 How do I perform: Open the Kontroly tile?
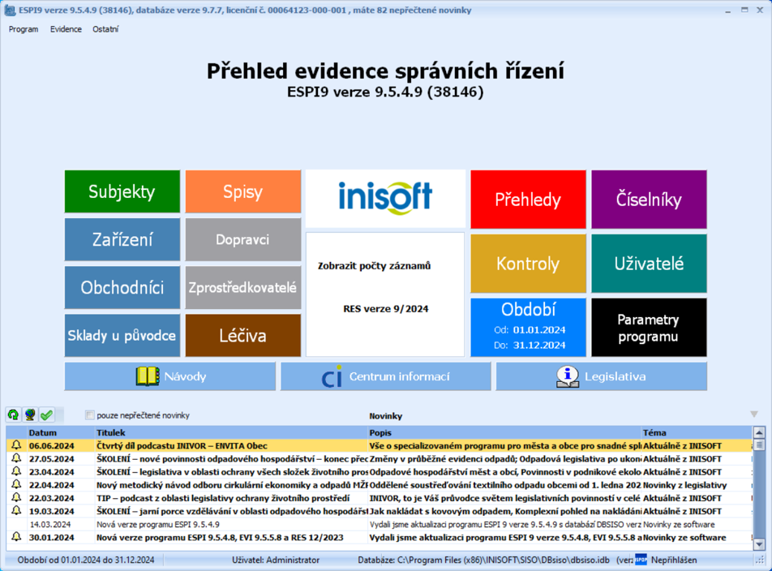click(x=528, y=264)
